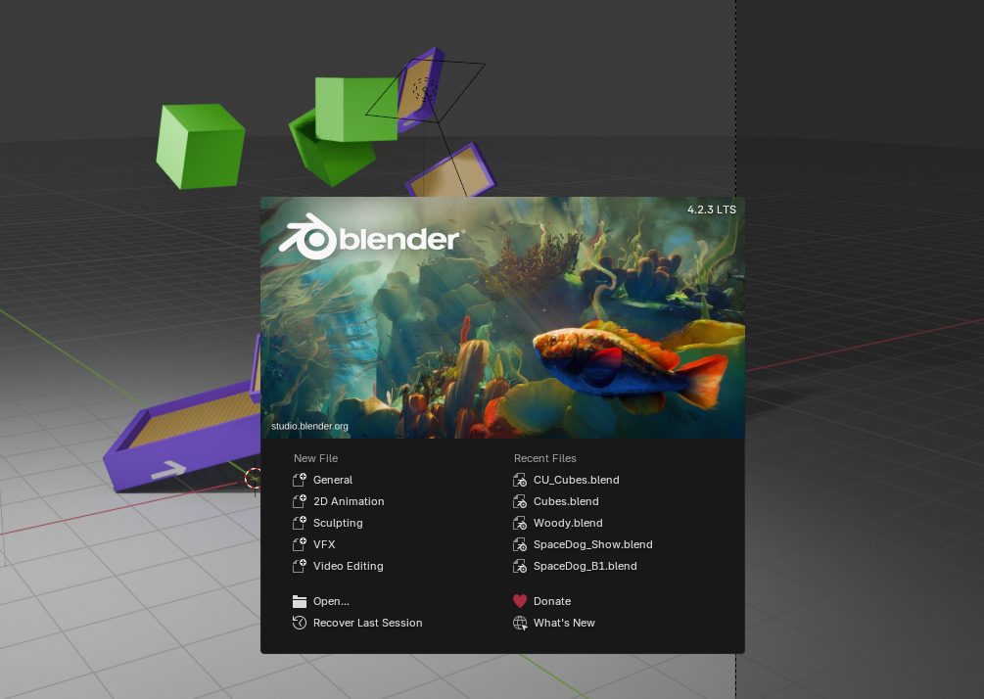This screenshot has width=984, height=699.
Task: Click the folder icon beside Open...
Action: point(300,601)
